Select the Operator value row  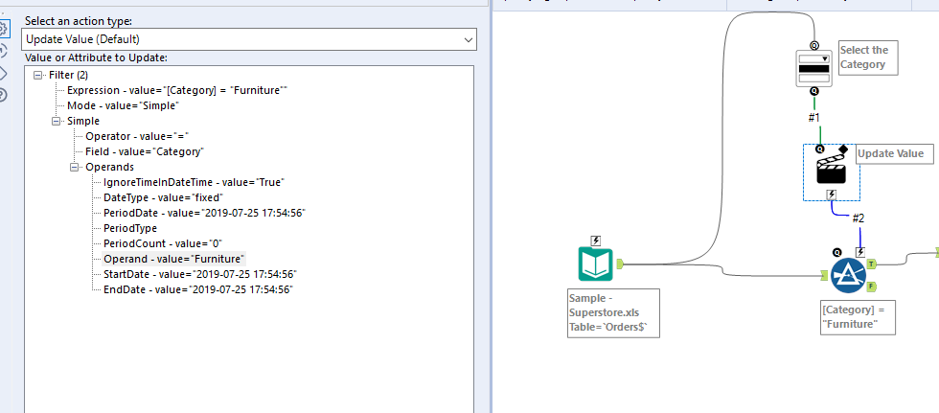(137, 136)
